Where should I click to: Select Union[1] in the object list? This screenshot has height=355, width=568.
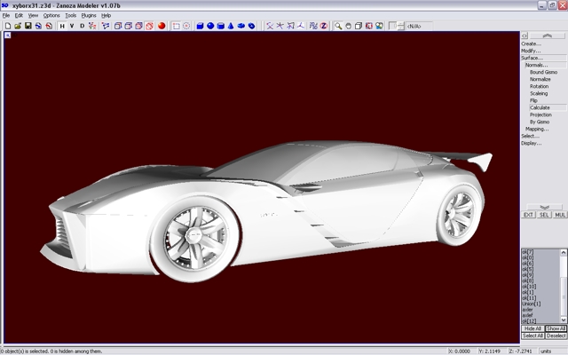point(532,304)
